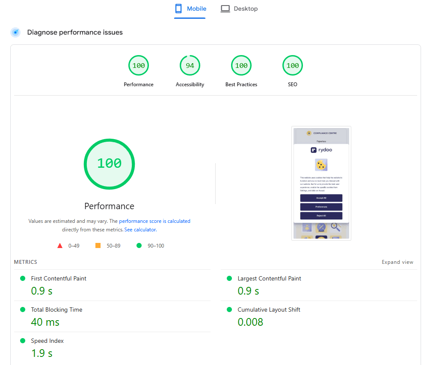This screenshot has width=436, height=365.
Task: Open the page screenshot thumbnail
Action: (x=321, y=183)
